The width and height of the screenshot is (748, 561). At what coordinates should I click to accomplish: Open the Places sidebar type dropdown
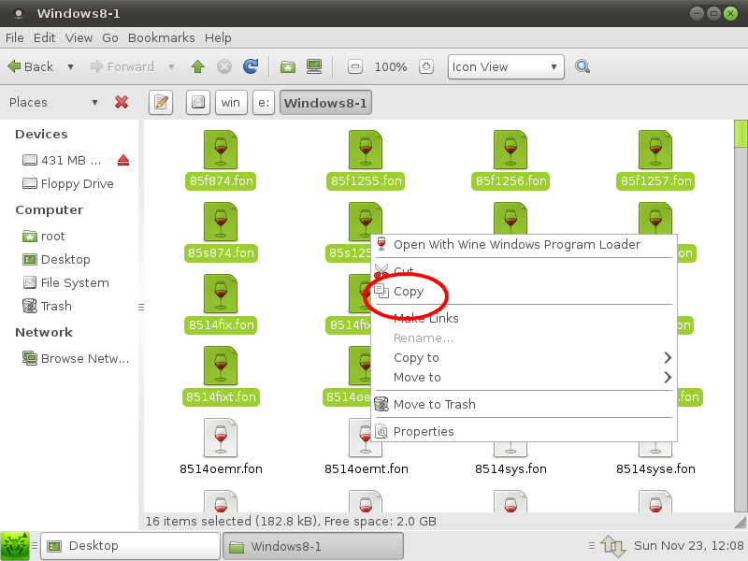click(x=94, y=102)
